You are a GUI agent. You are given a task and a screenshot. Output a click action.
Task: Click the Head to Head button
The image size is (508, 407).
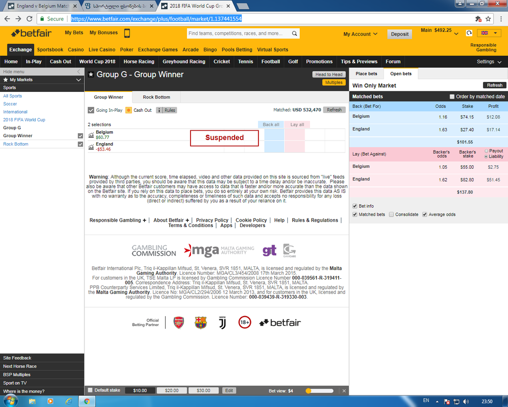click(x=329, y=75)
